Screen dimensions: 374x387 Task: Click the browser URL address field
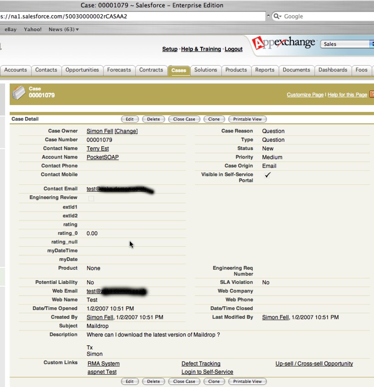pyautogui.click(x=133, y=17)
